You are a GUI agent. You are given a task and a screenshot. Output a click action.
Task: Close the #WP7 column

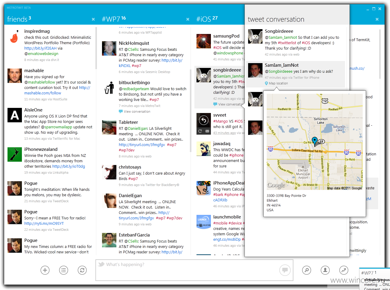pyautogui.click(x=188, y=19)
